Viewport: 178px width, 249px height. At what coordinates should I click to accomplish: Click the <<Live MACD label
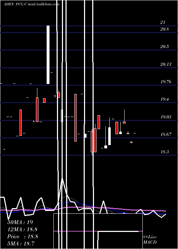point(150,240)
